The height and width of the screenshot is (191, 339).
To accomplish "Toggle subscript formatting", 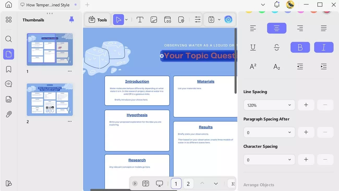I will tap(277, 67).
